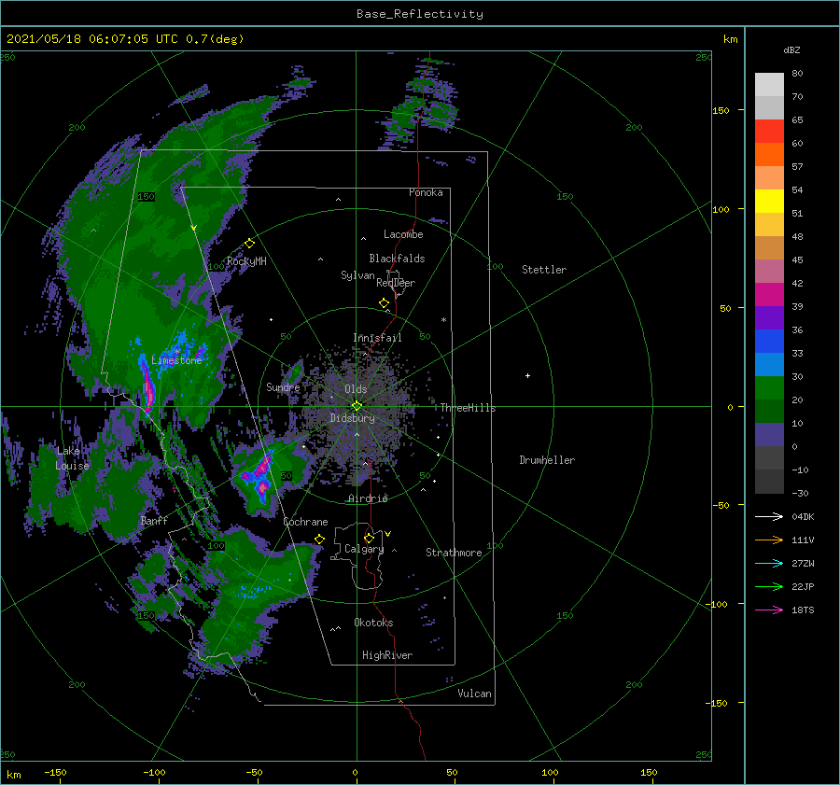Click the Sylvan label on map

click(357, 275)
